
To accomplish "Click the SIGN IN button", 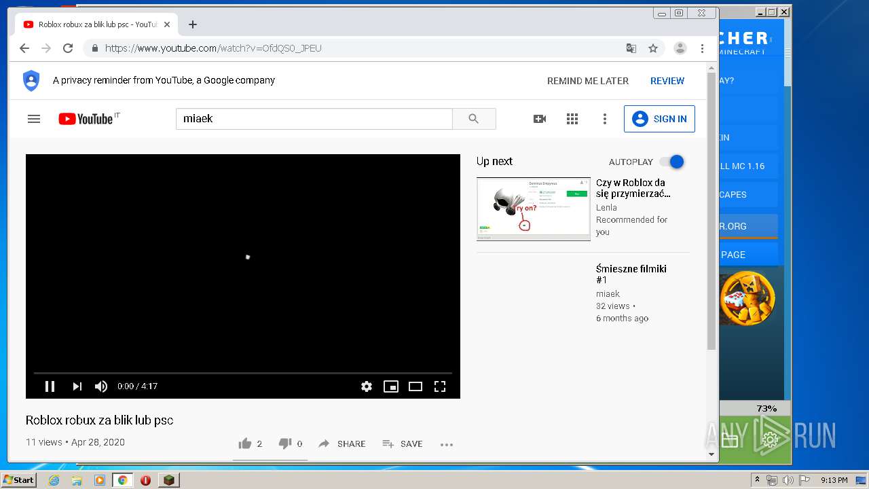I will tap(659, 119).
